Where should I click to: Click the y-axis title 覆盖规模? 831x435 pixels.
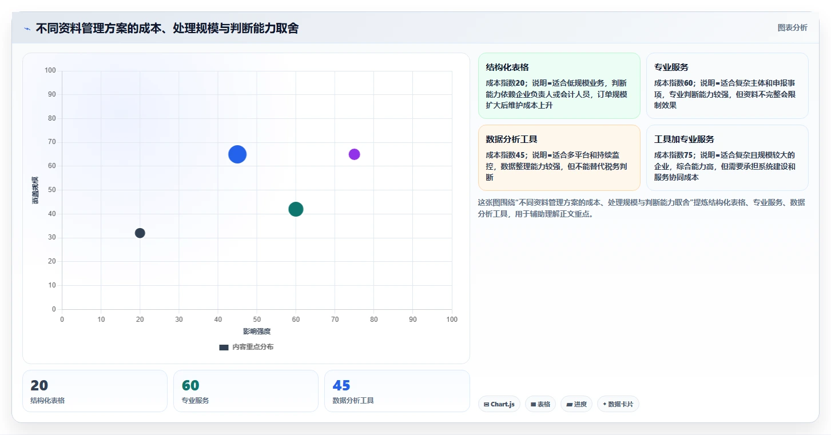[x=35, y=190]
